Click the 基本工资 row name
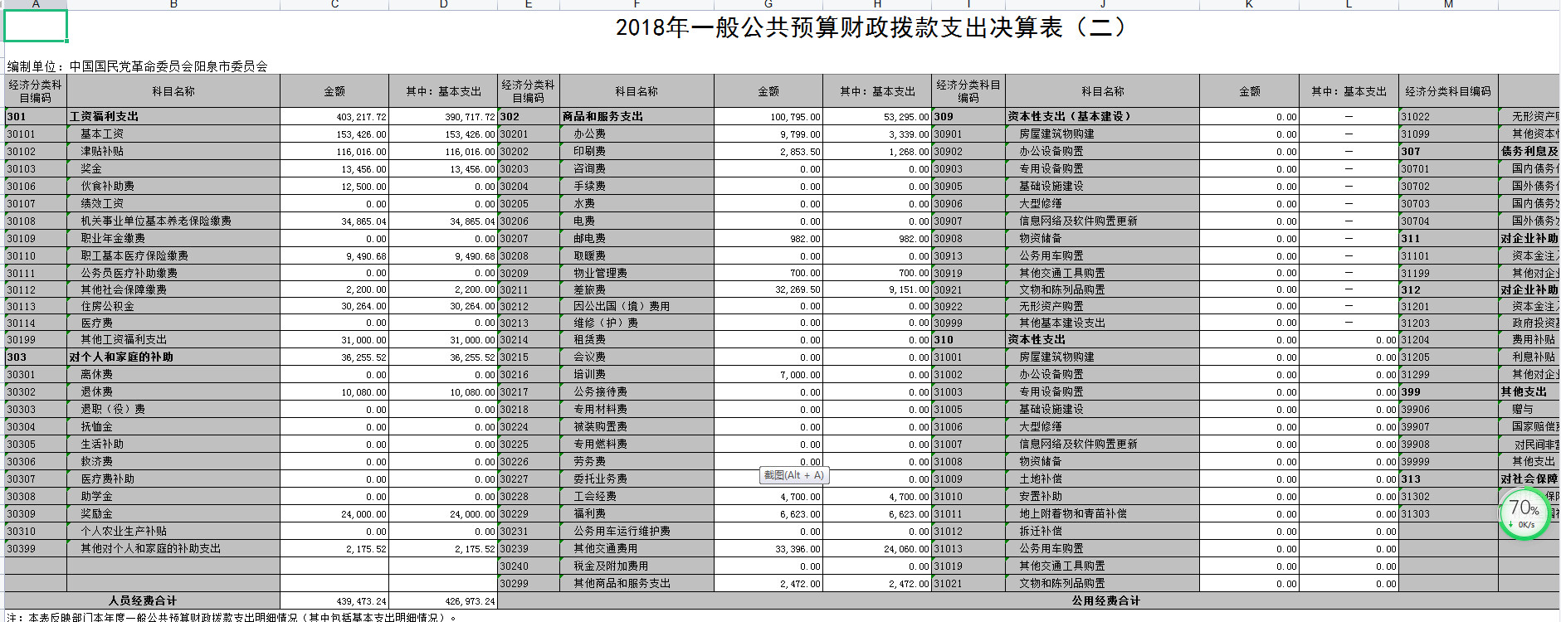1561x622 pixels. click(173, 134)
